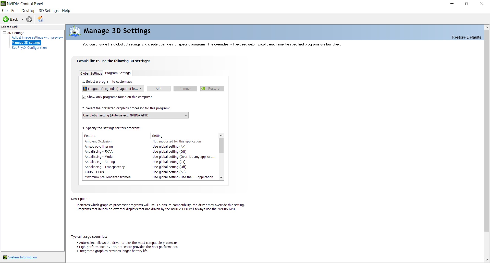Click the 'Use global setting (All)' value
This screenshot has width=490, height=263.
pyautogui.click(x=169, y=172)
